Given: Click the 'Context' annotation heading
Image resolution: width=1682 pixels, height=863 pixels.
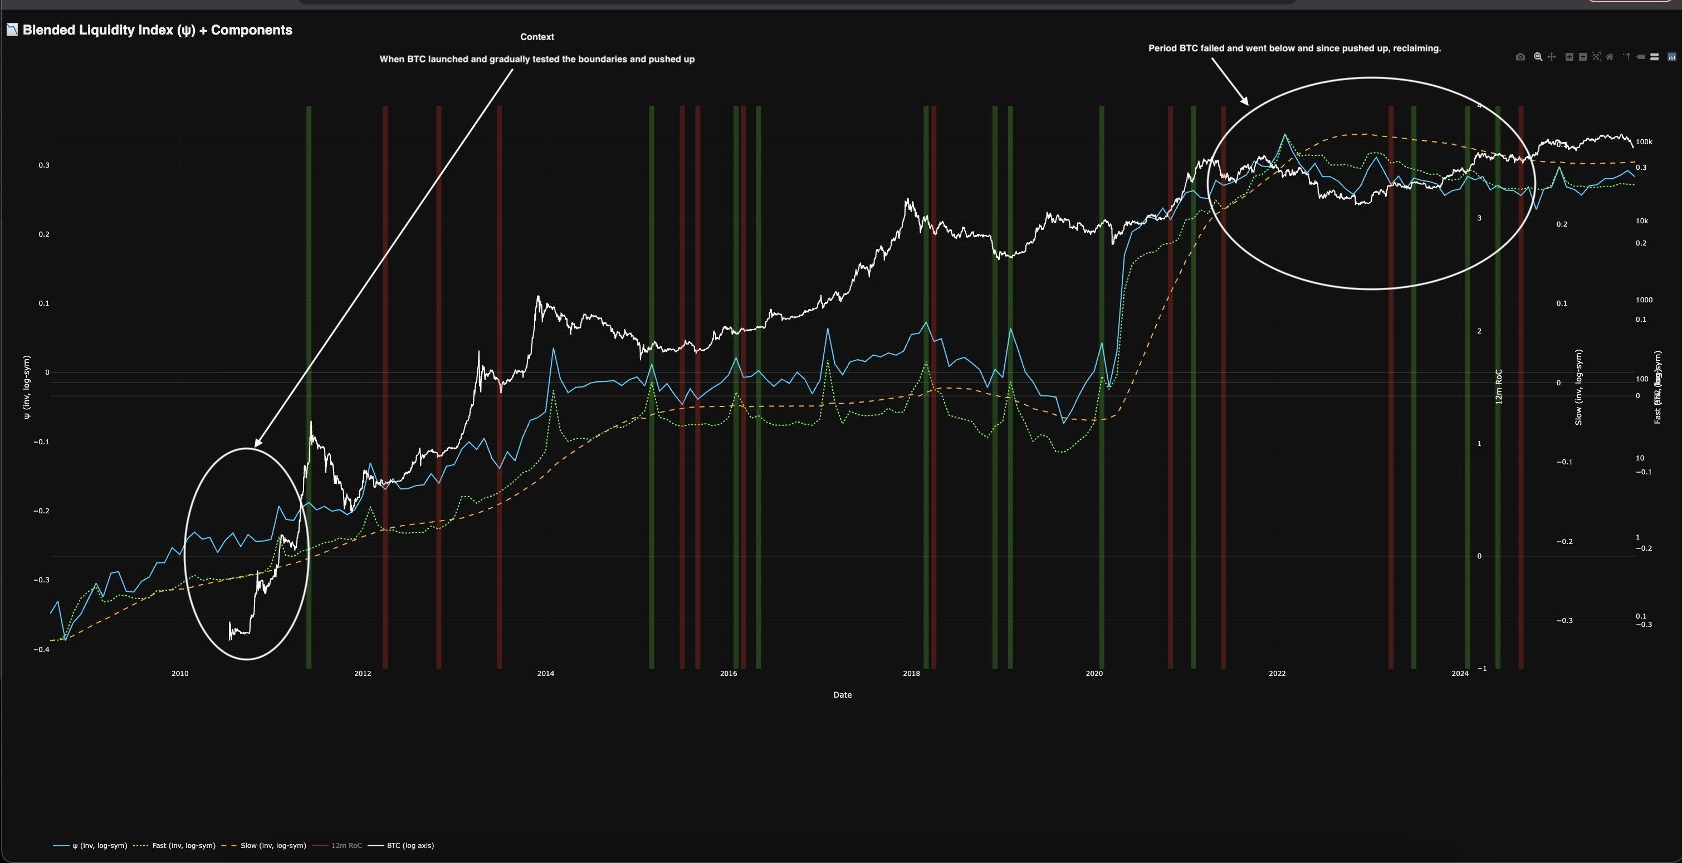Looking at the screenshot, I should coord(537,37).
